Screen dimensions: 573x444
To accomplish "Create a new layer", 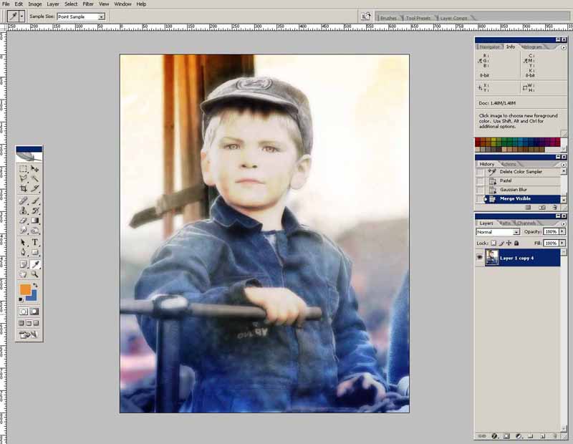I will 543,436.
